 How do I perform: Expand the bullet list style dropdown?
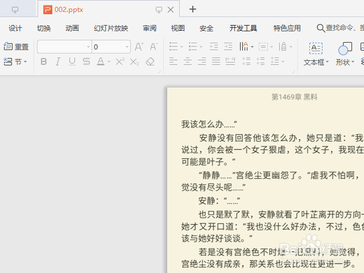coord(182,47)
